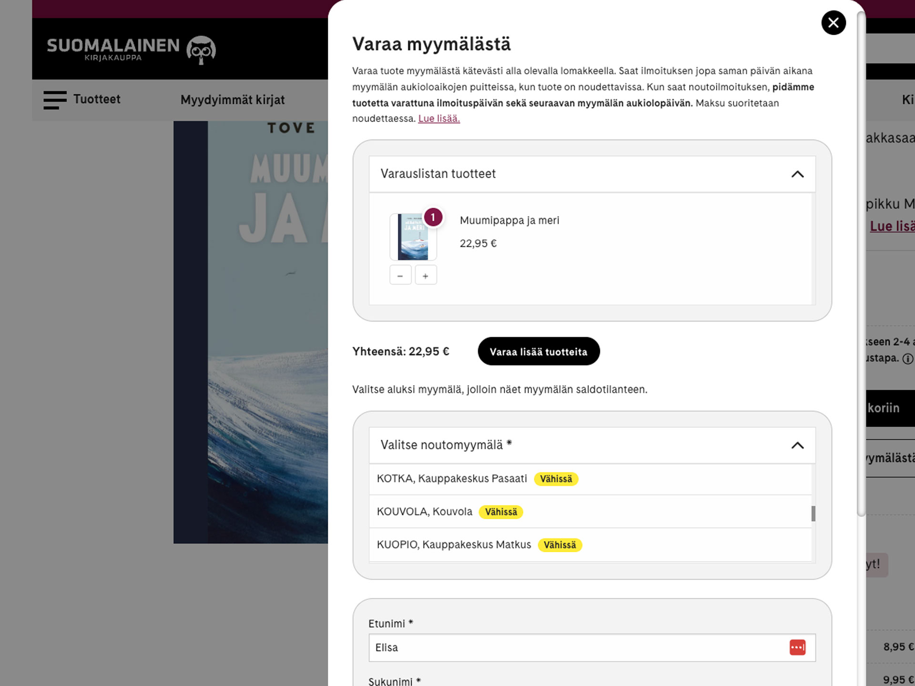The height and width of the screenshot is (686, 915).
Task: Close the Varaa myymälästä dialog
Action: click(x=833, y=23)
